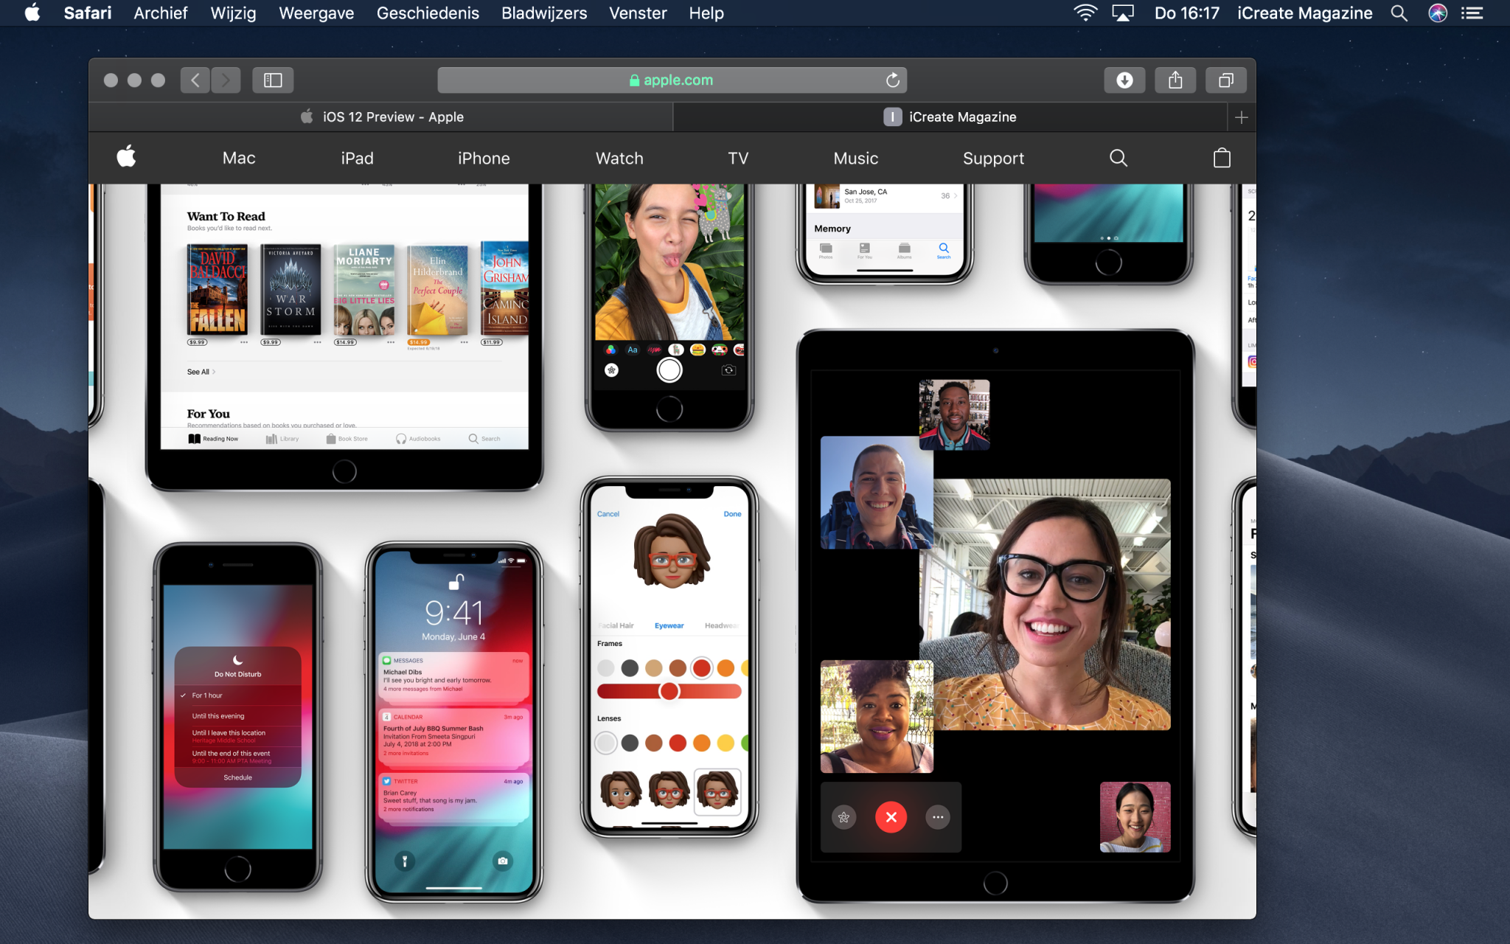Click the back navigation arrow
Viewport: 1510px width, 944px height.
tap(195, 80)
